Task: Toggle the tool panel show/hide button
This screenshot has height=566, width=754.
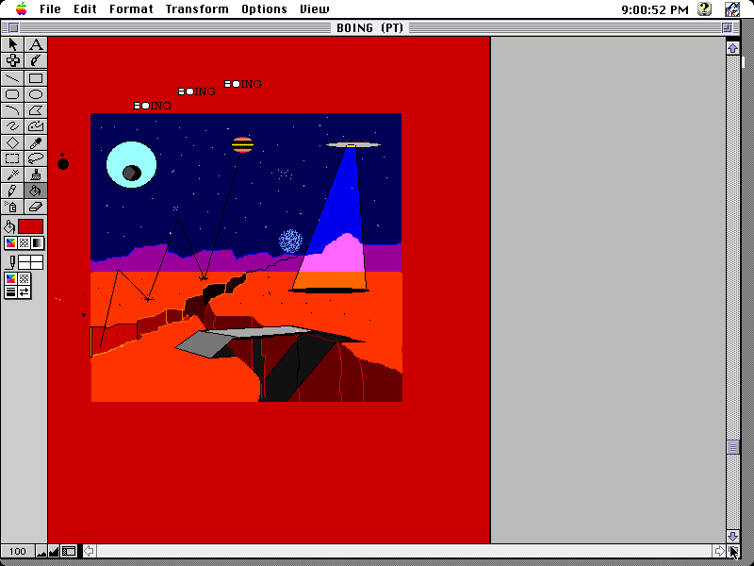Action: pyautogui.click(x=69, y=552)
